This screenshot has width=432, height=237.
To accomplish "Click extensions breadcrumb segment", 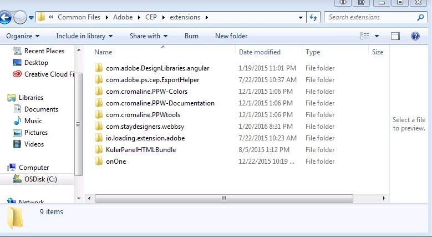I will coord(185,17).
